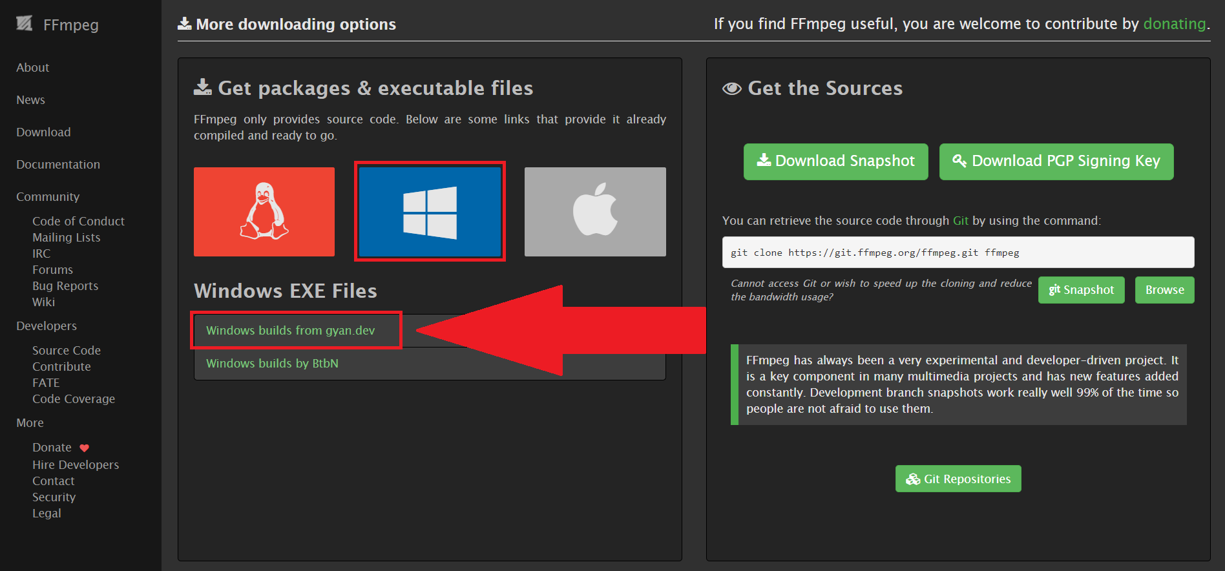Click the green Browse button

point(1165,290)
